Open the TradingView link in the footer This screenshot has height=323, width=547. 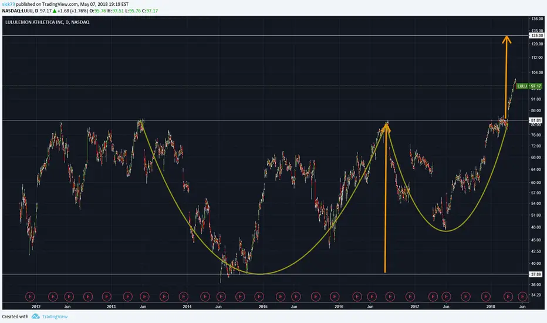55,317
